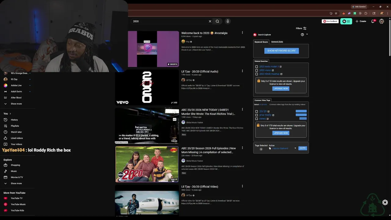Click Give feedback button
391x220 pixels.
click(x=330, y=21)
